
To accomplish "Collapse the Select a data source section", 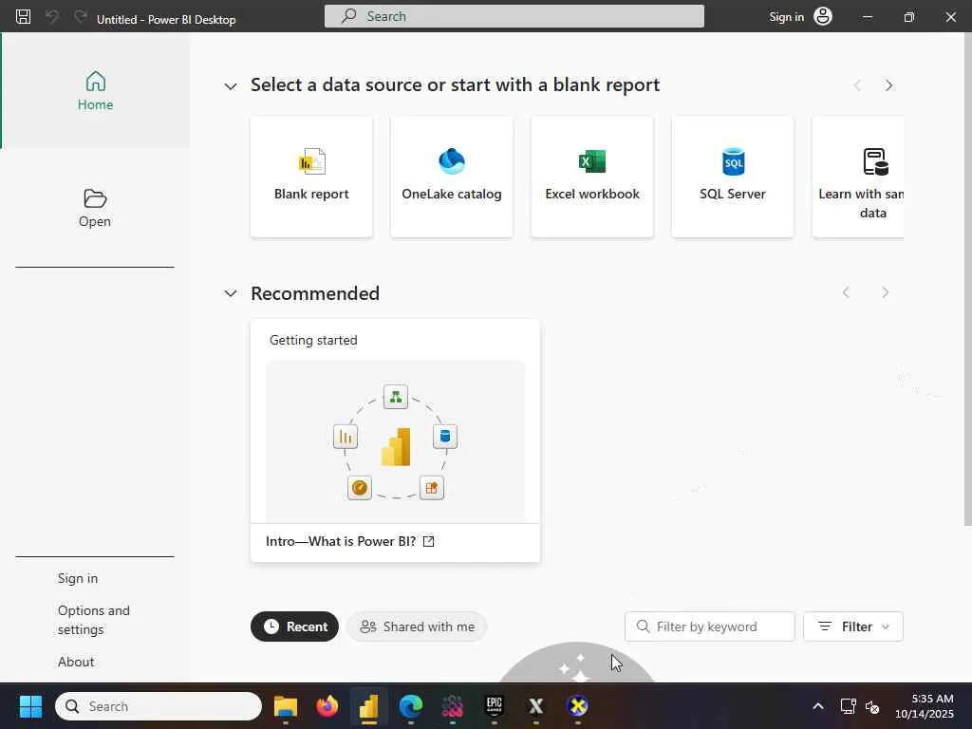I will coord(231,86).
